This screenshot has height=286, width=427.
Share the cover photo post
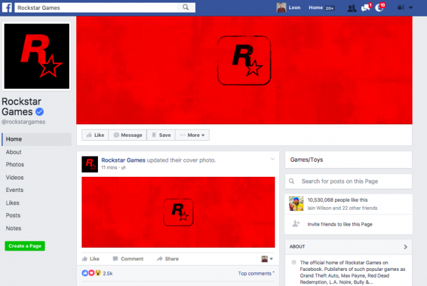pos(168,259)
